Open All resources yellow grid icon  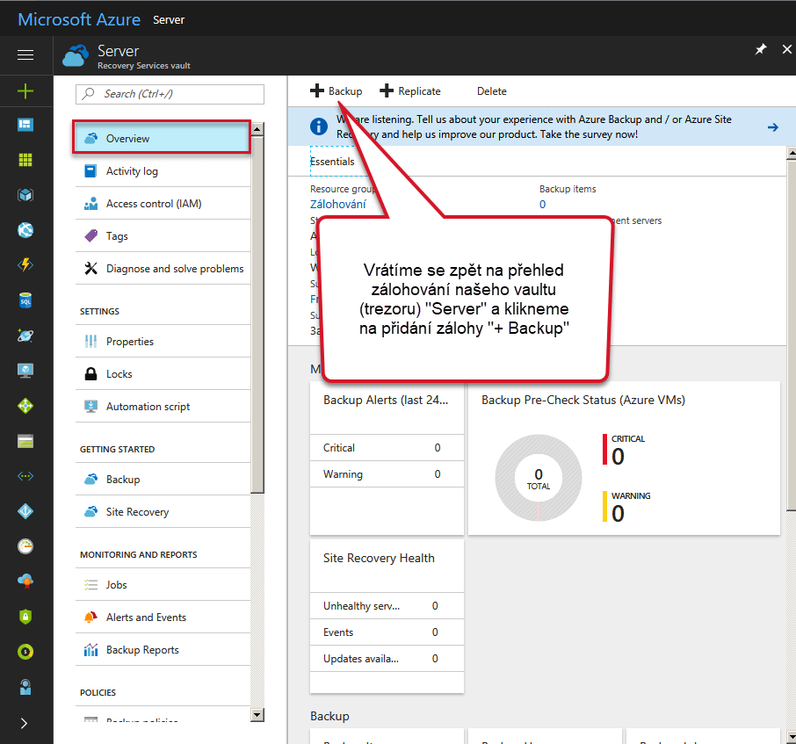click(x=25, y=160)
